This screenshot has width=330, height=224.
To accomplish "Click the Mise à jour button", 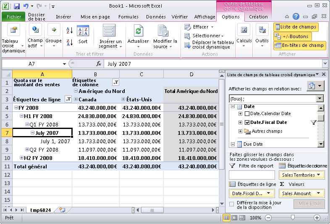I will coord(309,203).
